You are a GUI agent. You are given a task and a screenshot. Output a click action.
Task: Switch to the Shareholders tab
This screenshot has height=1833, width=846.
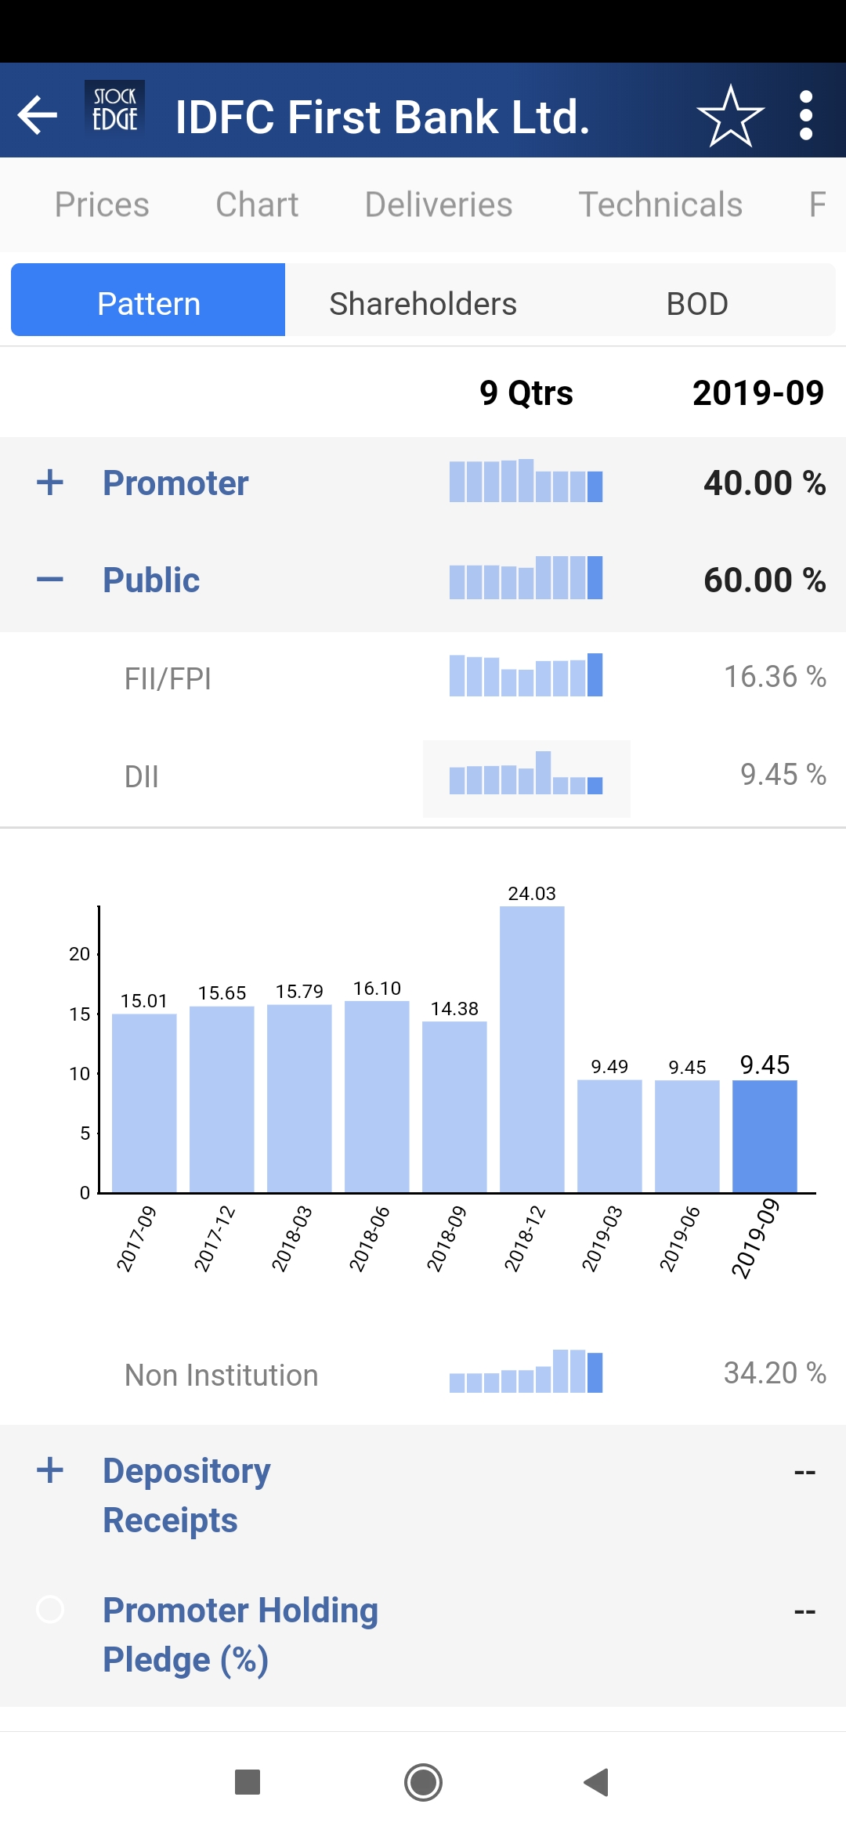coord(423,303)
